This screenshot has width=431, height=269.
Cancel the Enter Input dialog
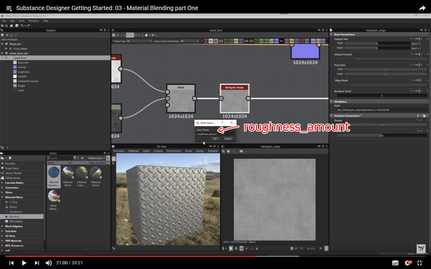(x=228, y=139)
